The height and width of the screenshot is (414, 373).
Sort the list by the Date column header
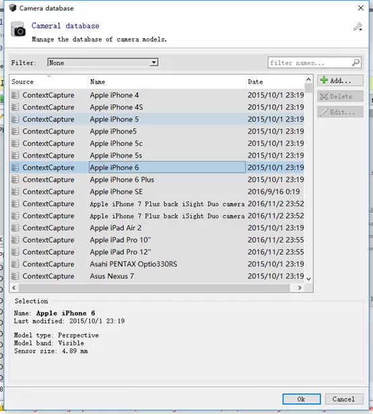pos(275,82)
